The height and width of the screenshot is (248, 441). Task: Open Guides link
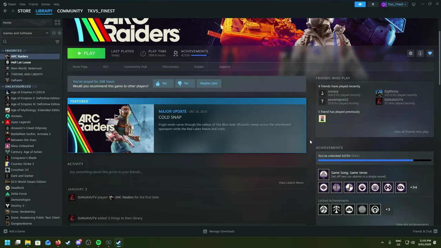(x=199, y=67)
